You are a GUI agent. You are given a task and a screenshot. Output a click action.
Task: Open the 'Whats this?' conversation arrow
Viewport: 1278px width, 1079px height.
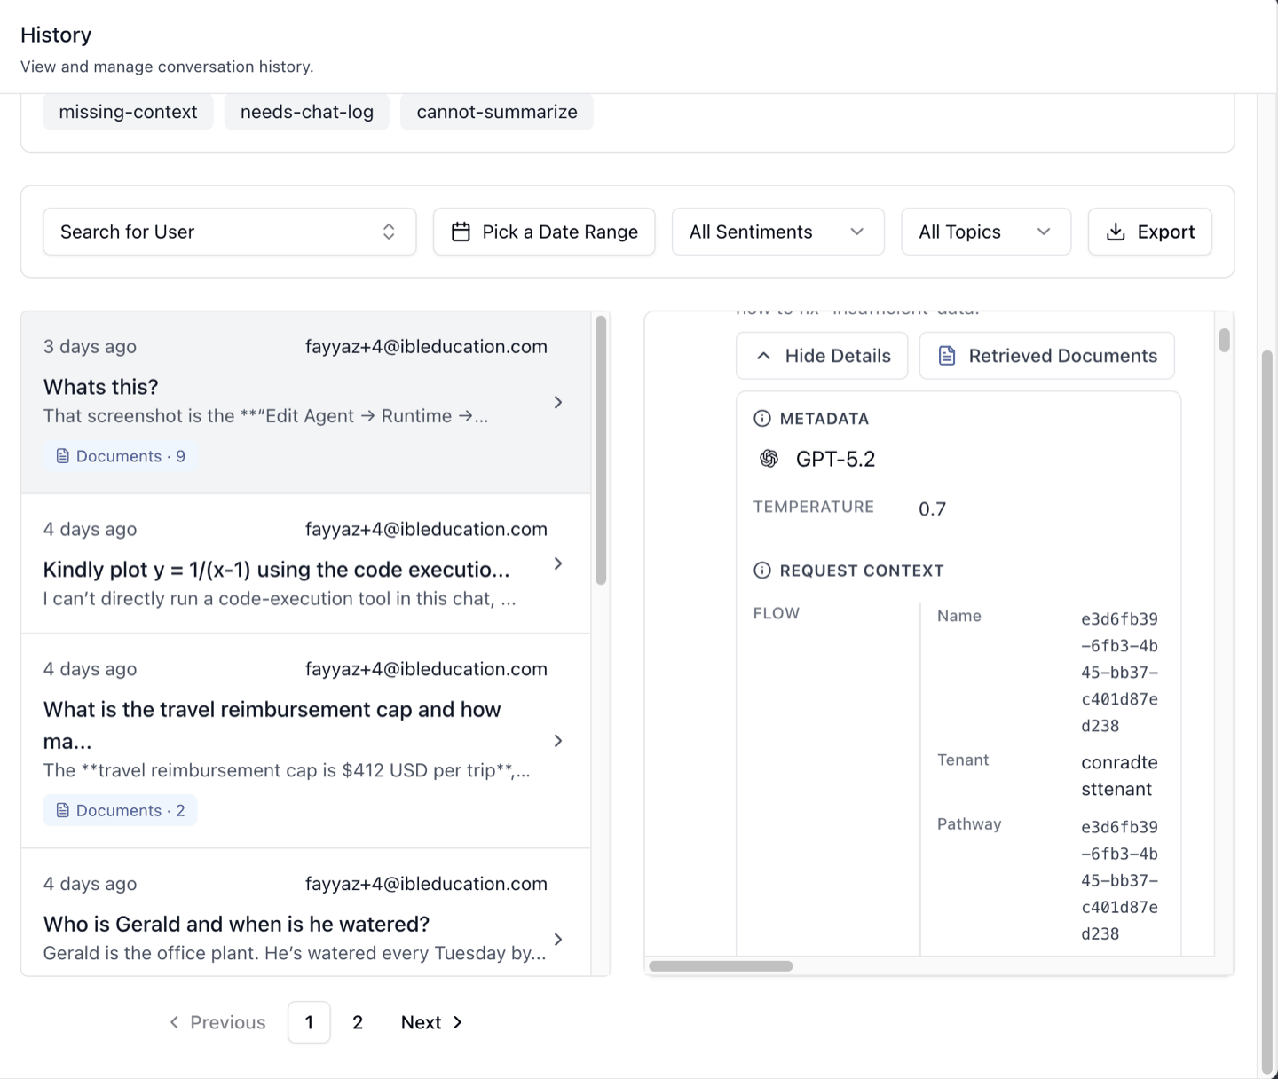pyautogui.click(x=558, y=402)
